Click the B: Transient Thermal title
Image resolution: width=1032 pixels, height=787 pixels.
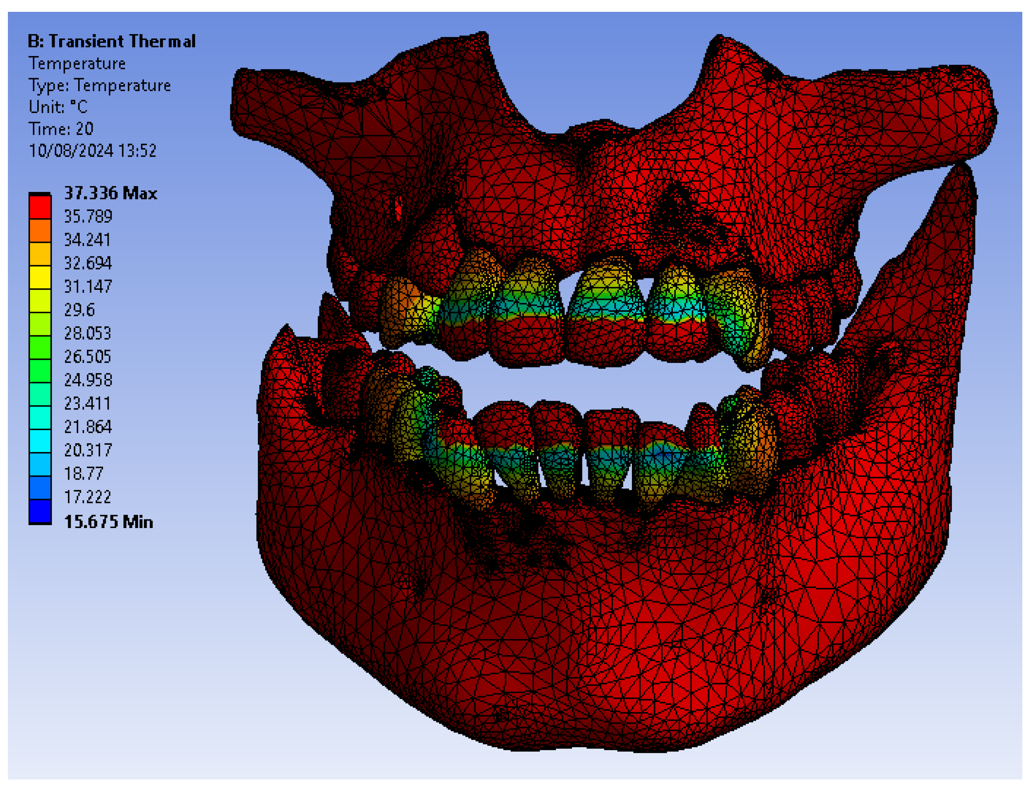coord(112,41)
